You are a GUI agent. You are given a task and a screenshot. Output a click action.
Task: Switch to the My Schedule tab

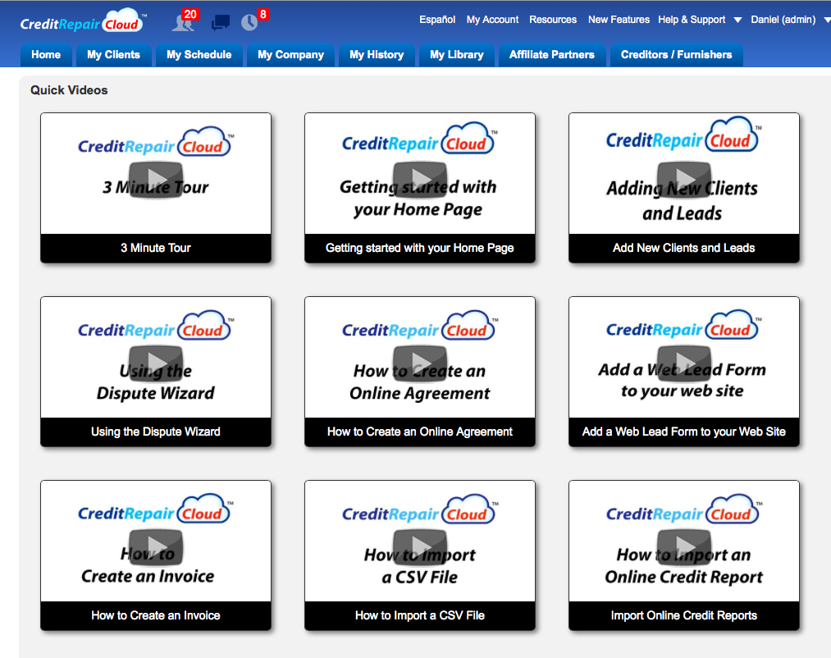[199, 55]
